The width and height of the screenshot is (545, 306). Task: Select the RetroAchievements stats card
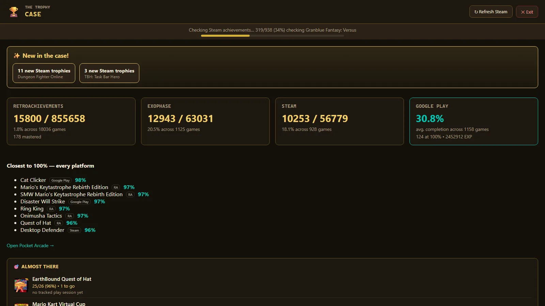pos(71,121)
